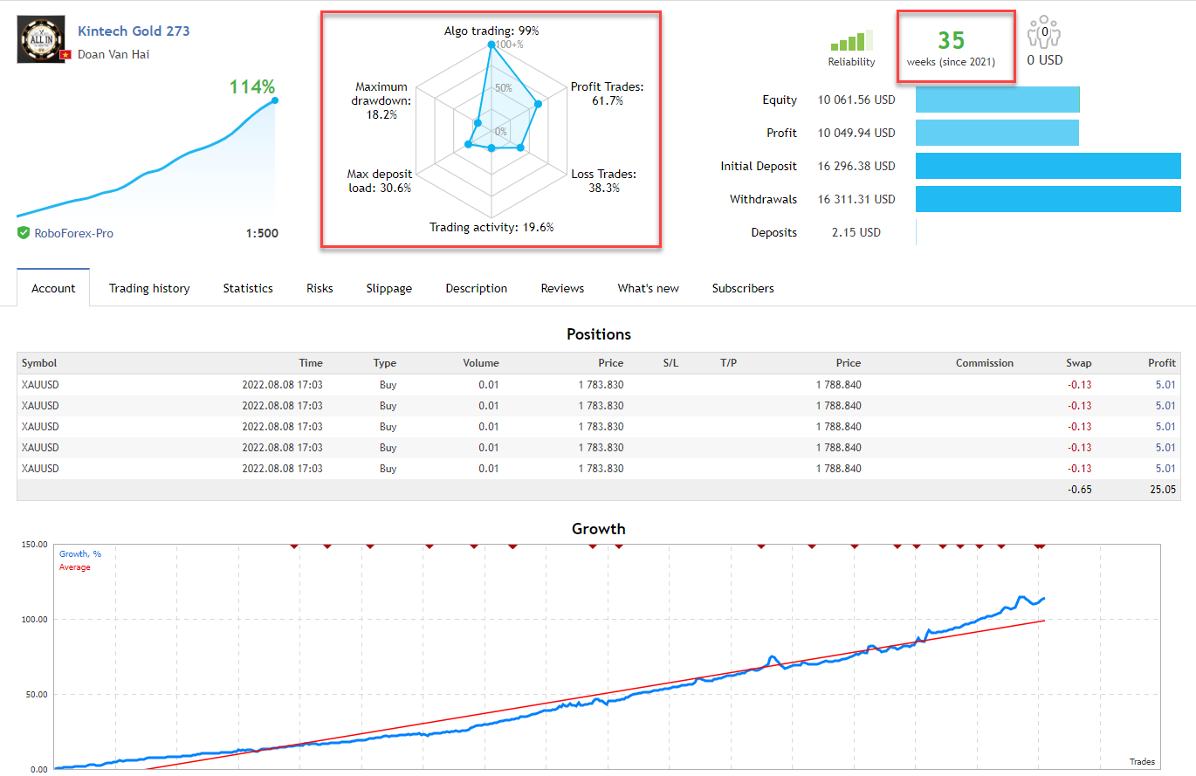Click the 10 061.56 USD equity value
The width and height of the screenshot is (1196, 776).
pos(856,100)
